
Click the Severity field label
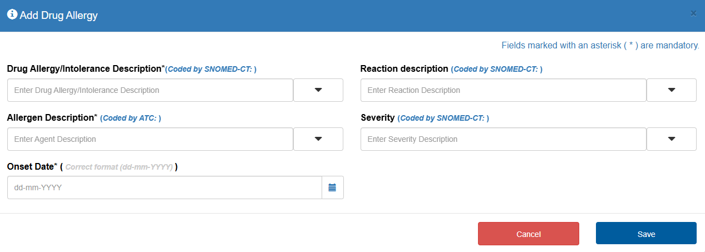point(377,118)
